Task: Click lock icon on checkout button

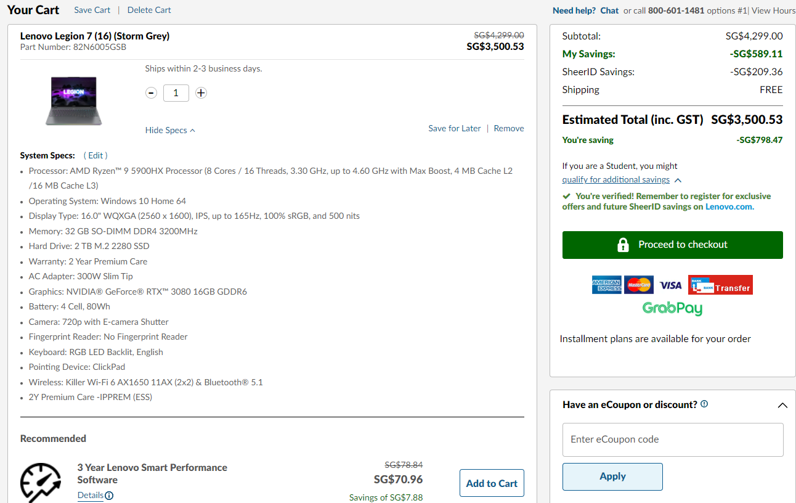Action: tap(623, 245)
